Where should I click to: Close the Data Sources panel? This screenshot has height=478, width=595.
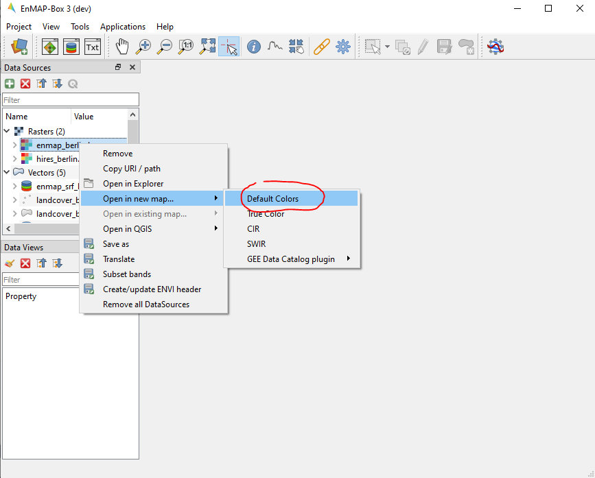pos(132,67)
